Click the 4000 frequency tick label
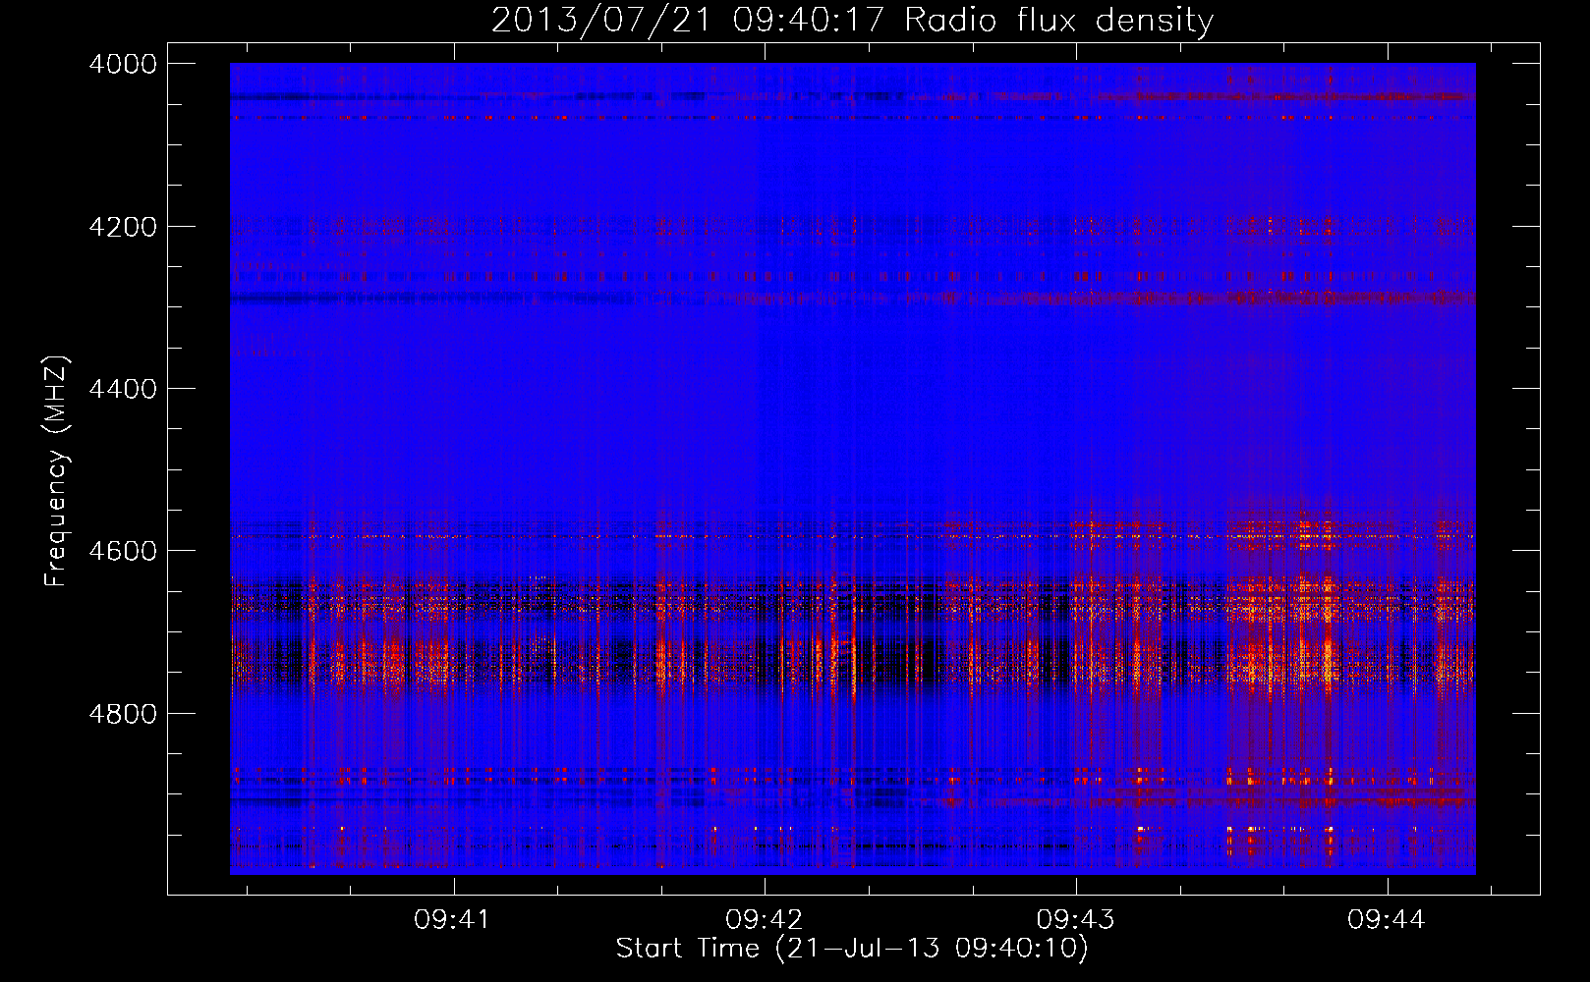 point(123,64)
